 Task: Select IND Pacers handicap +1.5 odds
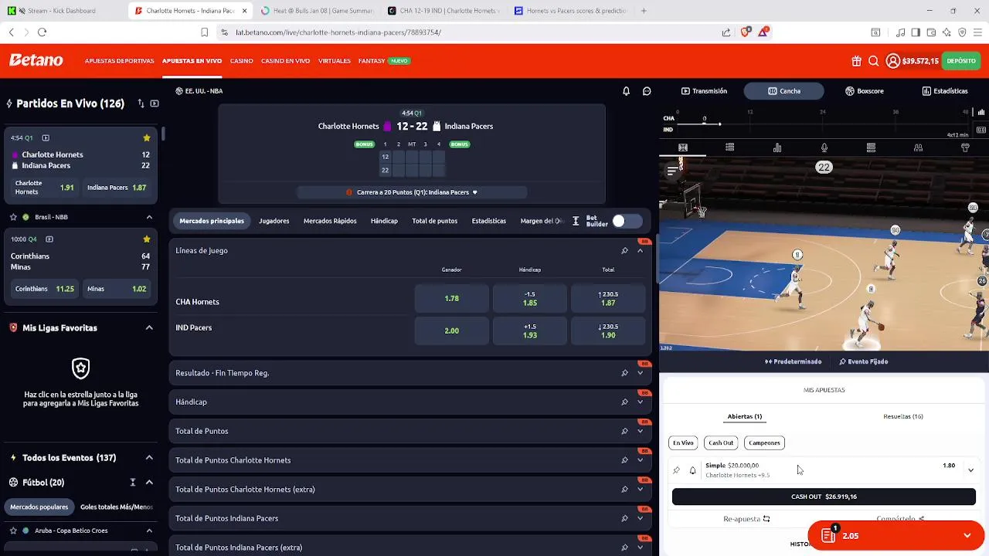point(530,331)
